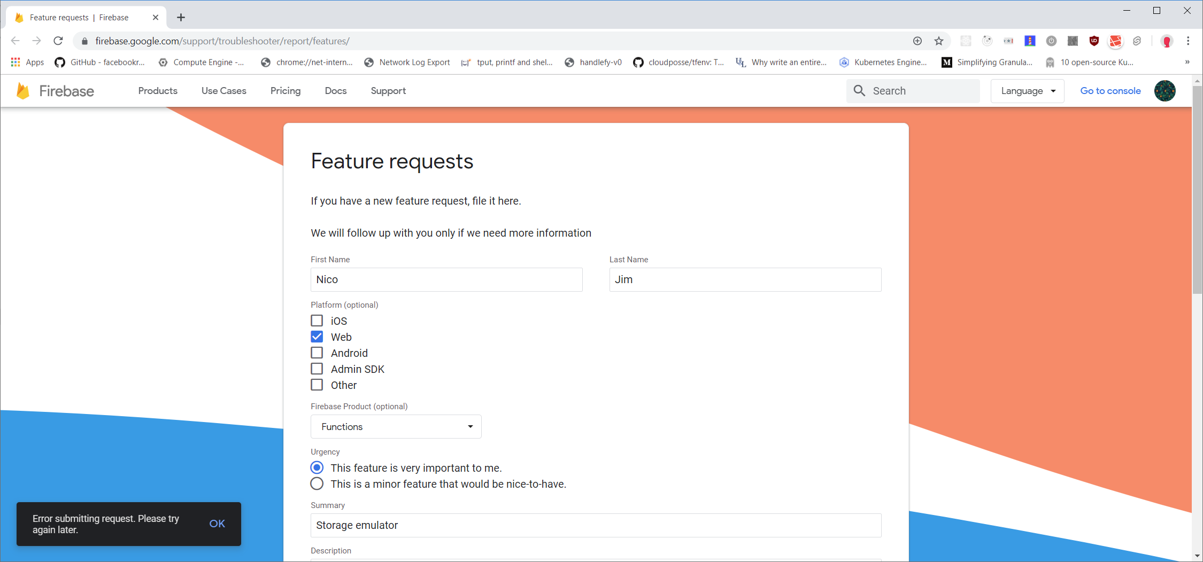Open the Products menu
The image size is (1203, 562).
(x=158, y=91)
